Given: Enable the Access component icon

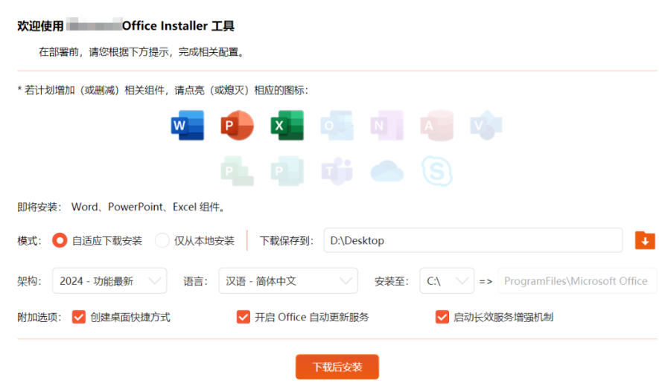Looking at the screenshot, I should click(436, 126).
